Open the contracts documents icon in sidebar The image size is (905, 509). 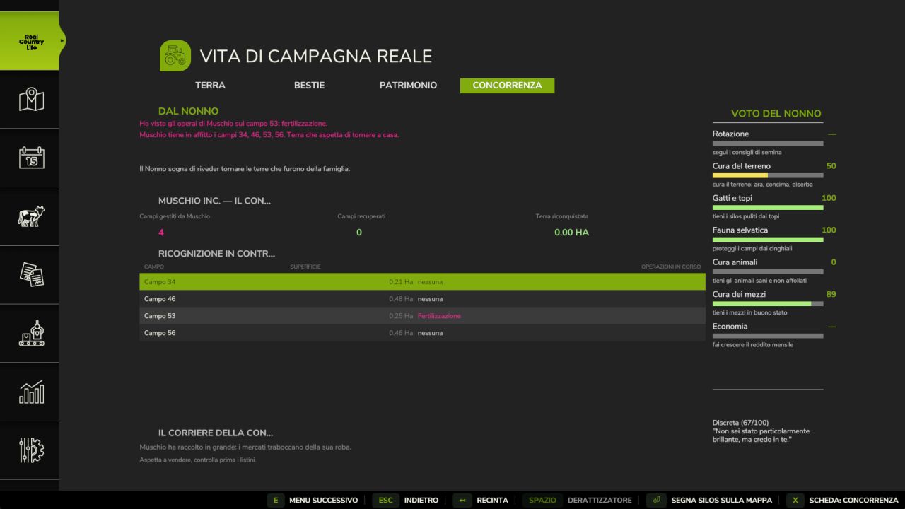click(x=30, y=275)
